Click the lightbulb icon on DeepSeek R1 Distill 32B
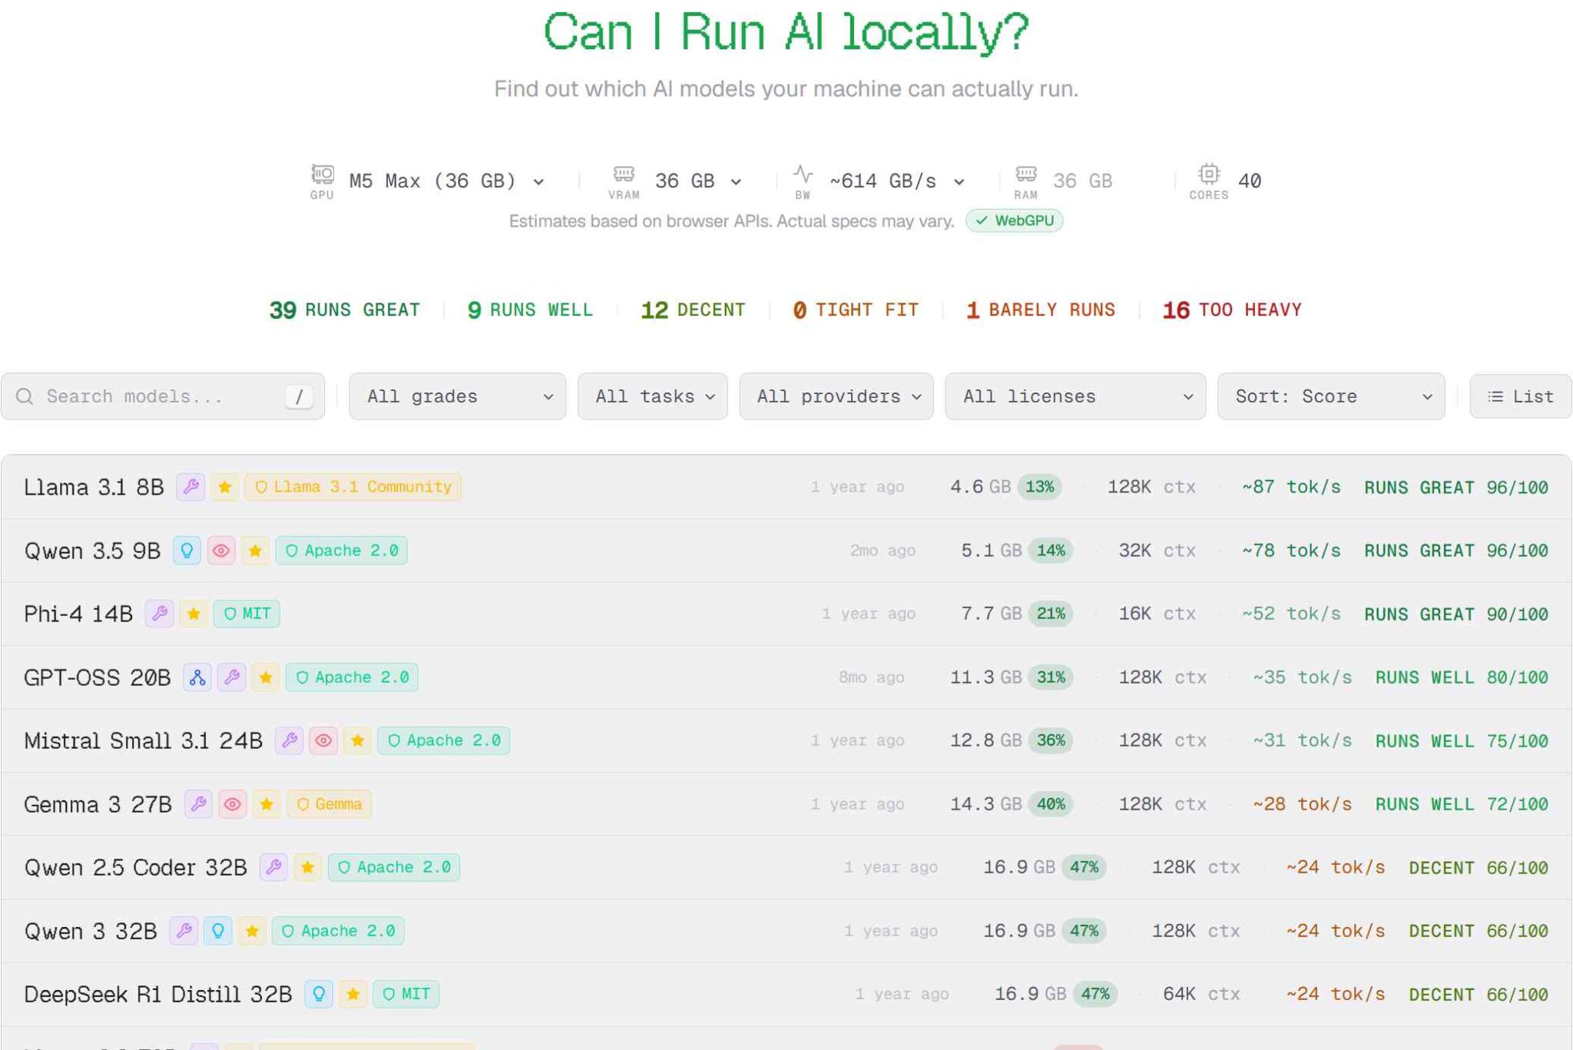The width and height of the screenshot is (1573, 1050). (x=318, y=994)
